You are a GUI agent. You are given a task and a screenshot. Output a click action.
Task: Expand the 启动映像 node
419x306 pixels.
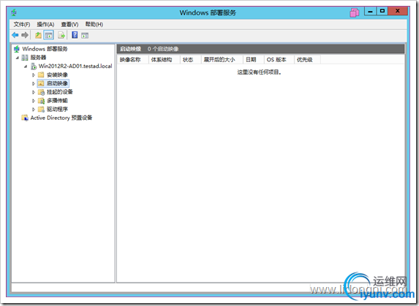pos(34,83)
